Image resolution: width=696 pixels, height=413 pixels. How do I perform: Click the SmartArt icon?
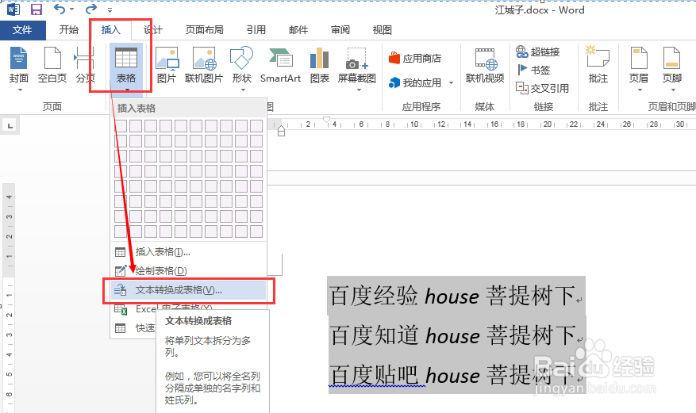280,58
